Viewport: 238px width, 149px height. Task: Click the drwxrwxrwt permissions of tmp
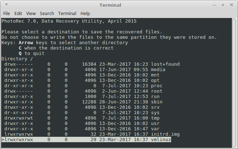pyautogui.click(x=19, y=118)
